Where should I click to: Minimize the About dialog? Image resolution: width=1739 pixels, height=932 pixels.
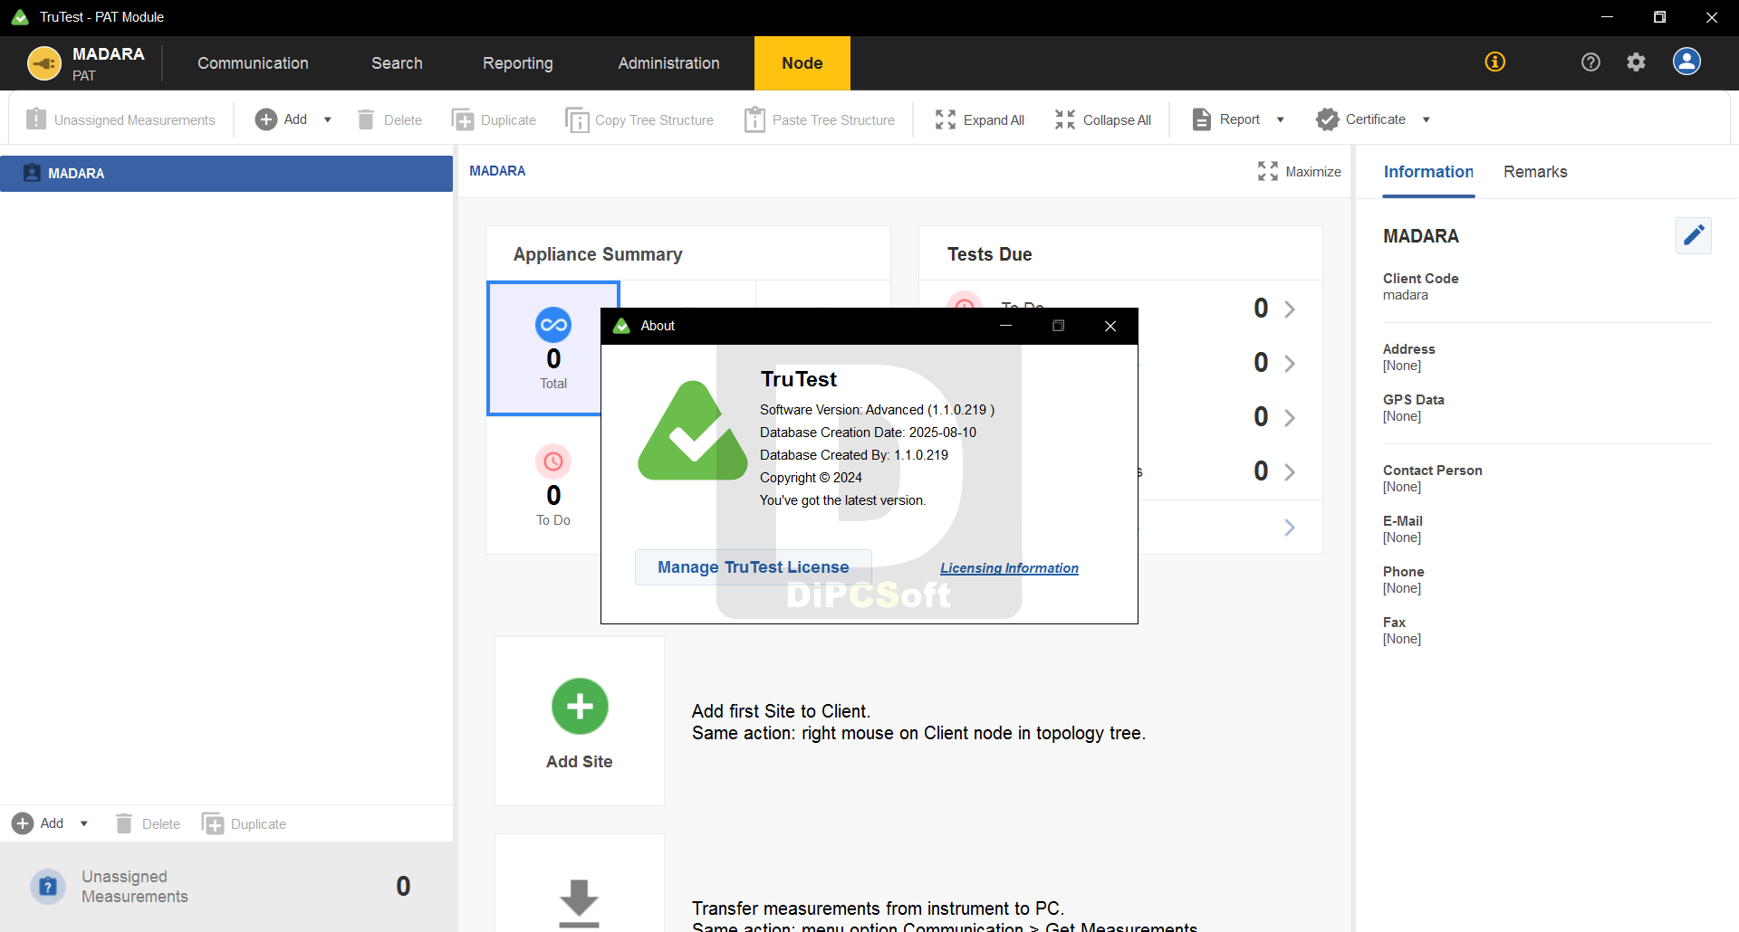point(1005,326)
